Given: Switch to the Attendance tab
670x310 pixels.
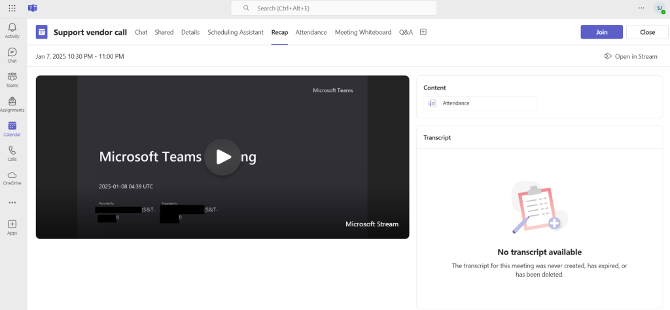Looking at the screenshot, I should pyautogui.click(x=311, y=32).
